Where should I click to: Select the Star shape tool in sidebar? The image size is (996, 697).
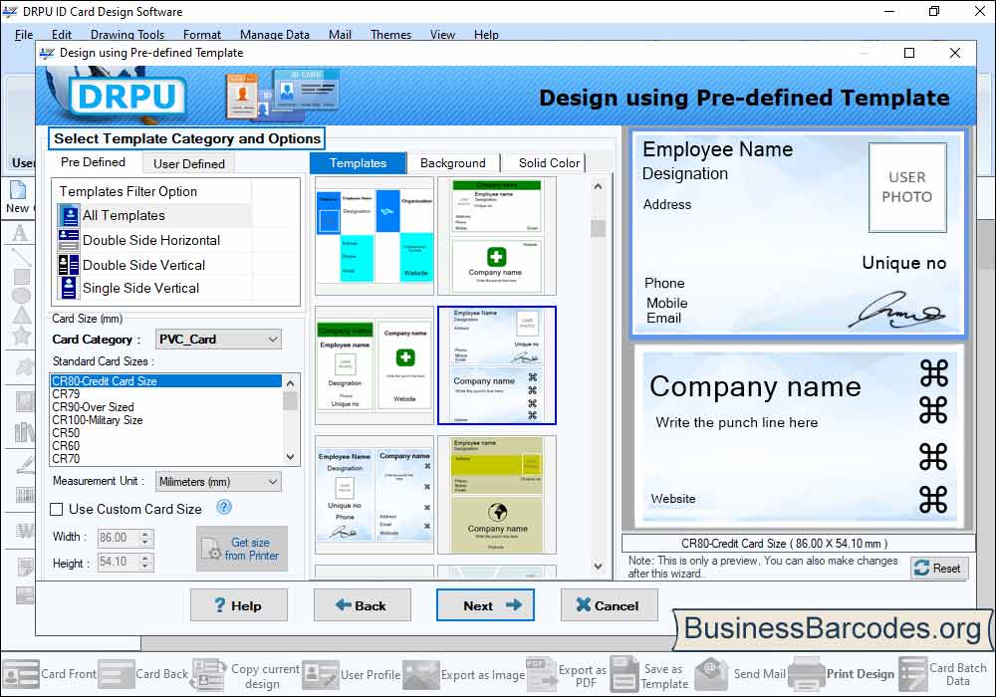[x=21, y=336]
